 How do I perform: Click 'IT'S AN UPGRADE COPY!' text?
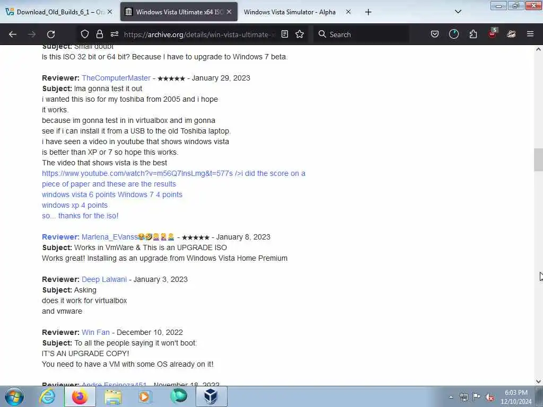(85, 353)
